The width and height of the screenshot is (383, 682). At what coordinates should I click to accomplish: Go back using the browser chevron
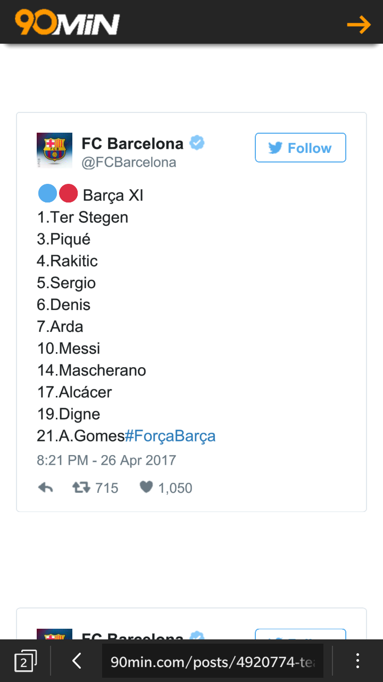(x=77, y=661)
